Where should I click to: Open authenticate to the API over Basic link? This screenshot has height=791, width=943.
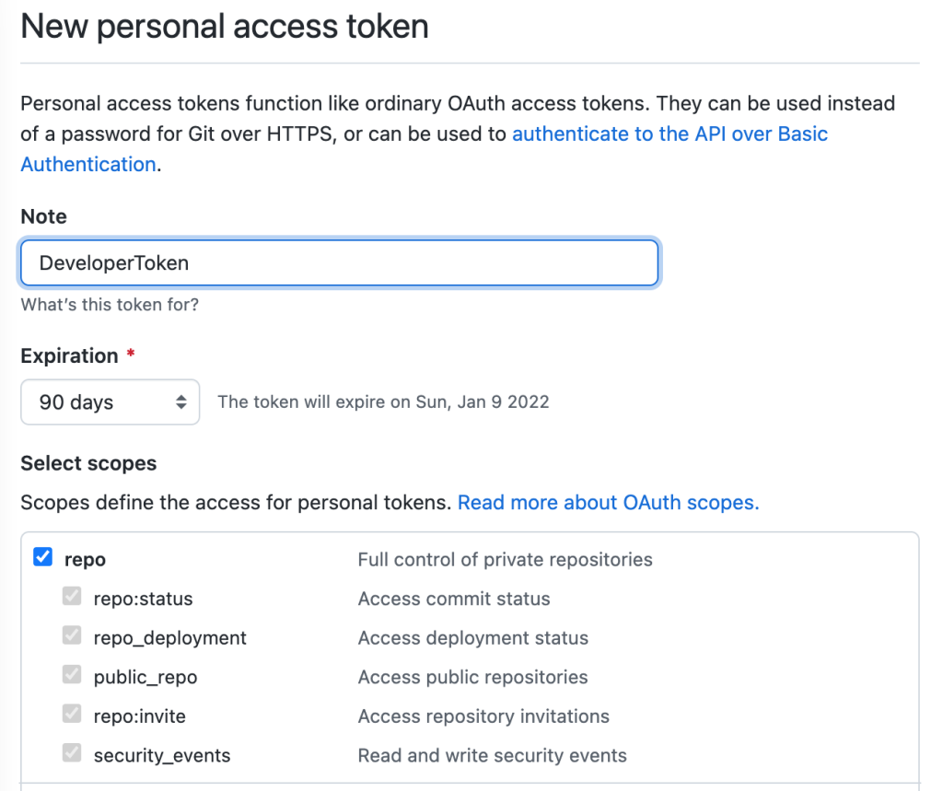click(x=670, y=134)
